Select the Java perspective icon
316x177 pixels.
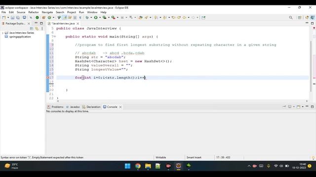tap(313, 18)
